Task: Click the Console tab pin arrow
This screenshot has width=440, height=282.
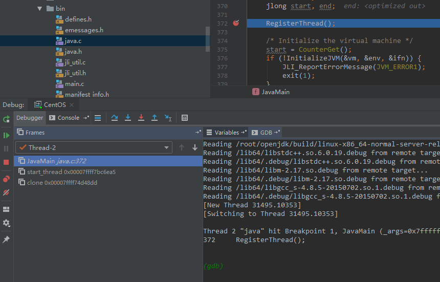Action: coord(86,118)
